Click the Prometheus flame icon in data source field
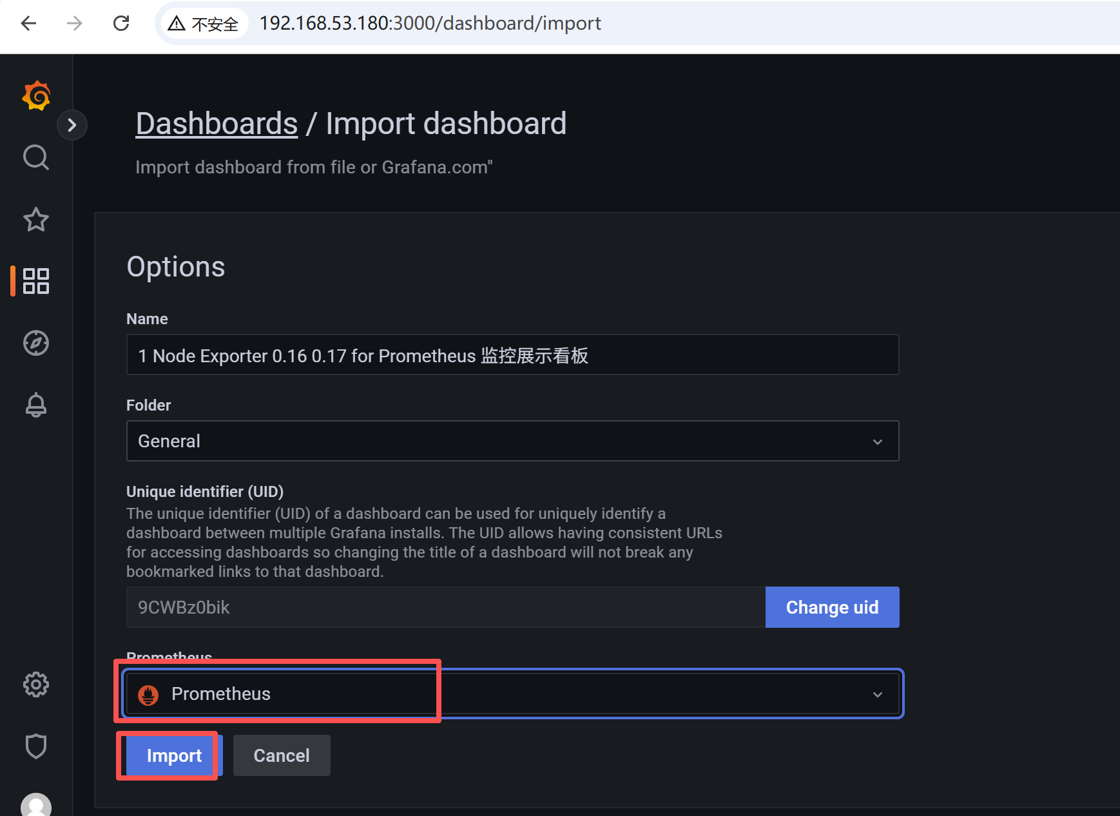This screenshot has height=816, width=1120. coord(148,694)
